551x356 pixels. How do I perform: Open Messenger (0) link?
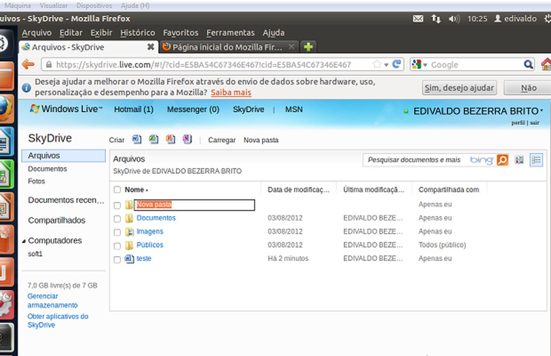tap(193, 109)
